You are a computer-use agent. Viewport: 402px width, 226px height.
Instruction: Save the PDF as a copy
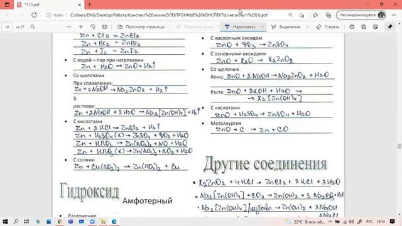pos(376,26)
